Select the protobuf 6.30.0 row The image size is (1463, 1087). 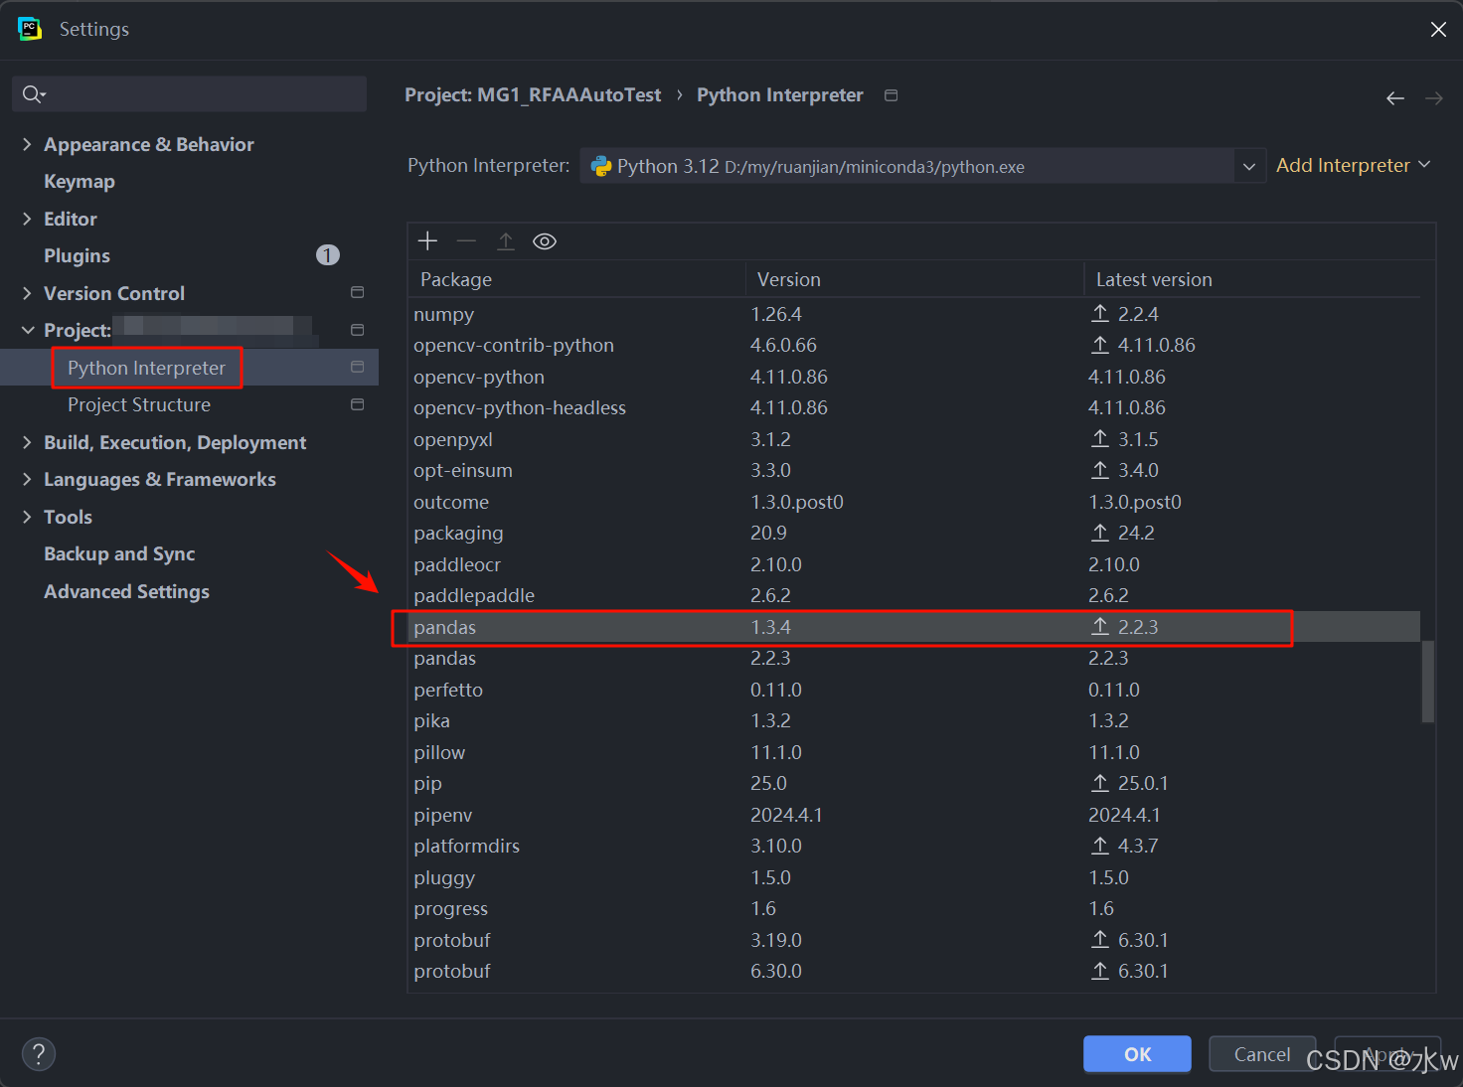[x=914, y=971]
